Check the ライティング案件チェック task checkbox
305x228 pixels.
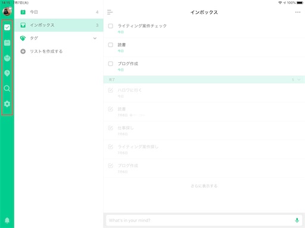click(x=111, y=26)
